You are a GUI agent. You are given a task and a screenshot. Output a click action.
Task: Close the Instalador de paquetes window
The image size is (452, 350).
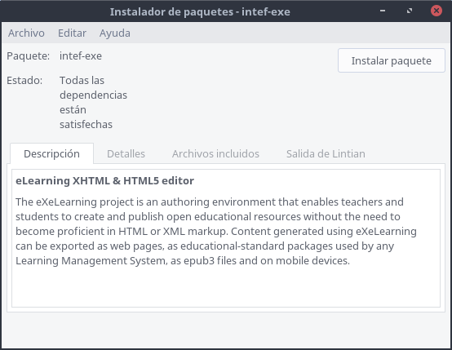[436, 11]
